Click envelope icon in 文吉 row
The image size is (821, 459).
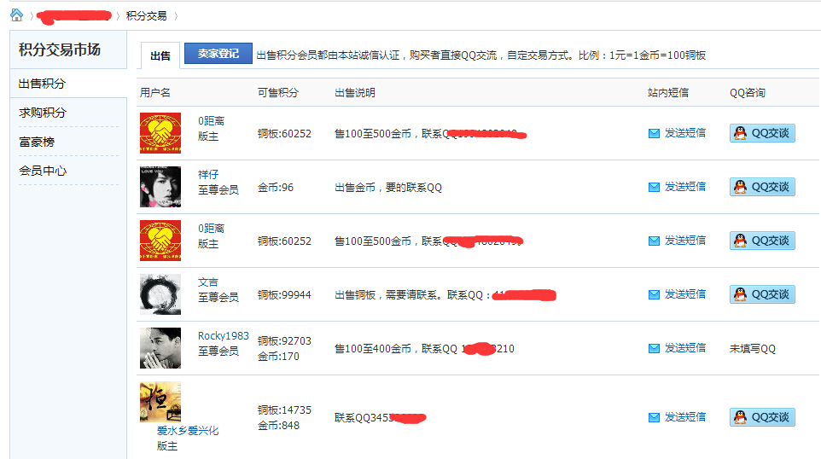(x=654, y=294)
